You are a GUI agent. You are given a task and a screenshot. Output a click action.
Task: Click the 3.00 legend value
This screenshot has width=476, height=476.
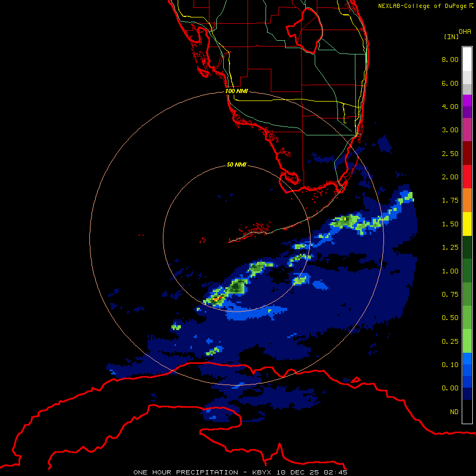450,130
